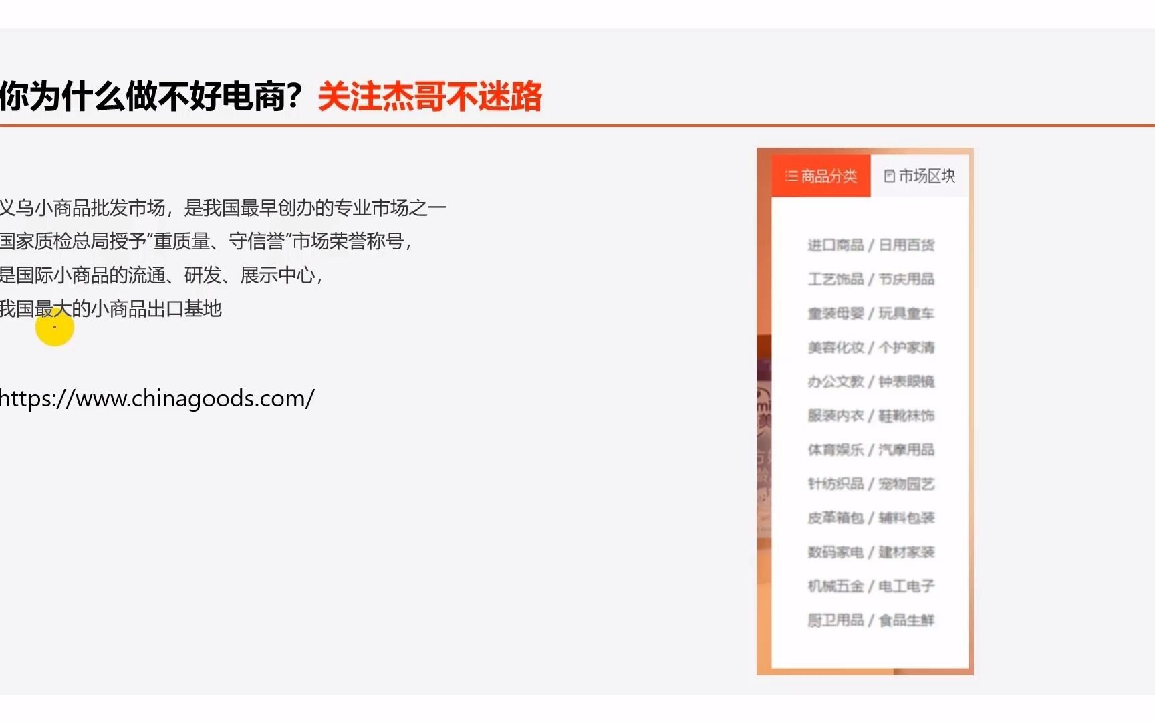Select the 童装母婴 category
Viewport: 1155px width, 722px height.
[836, 314]
